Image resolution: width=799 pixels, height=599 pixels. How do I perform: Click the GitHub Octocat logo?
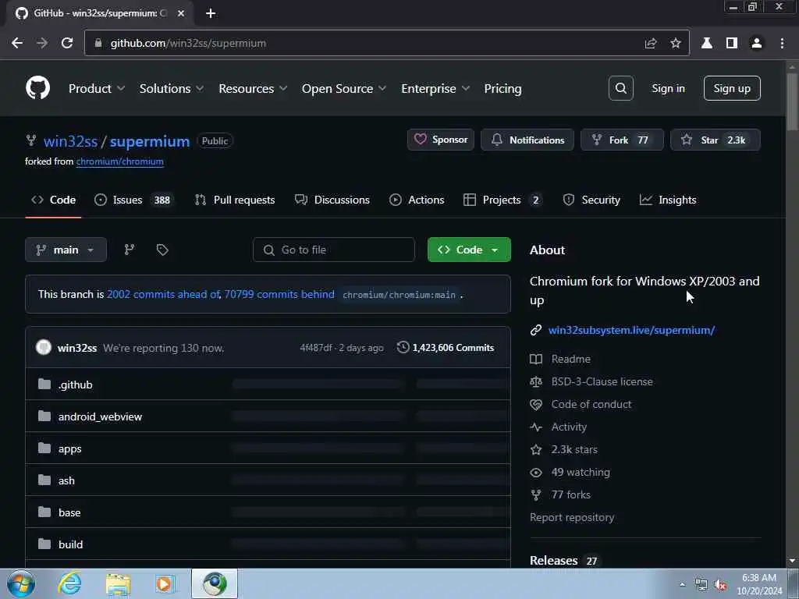[x=37, y=88]
